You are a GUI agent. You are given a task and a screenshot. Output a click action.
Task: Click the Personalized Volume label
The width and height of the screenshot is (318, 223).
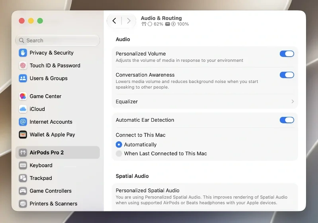tap(141, 54)
